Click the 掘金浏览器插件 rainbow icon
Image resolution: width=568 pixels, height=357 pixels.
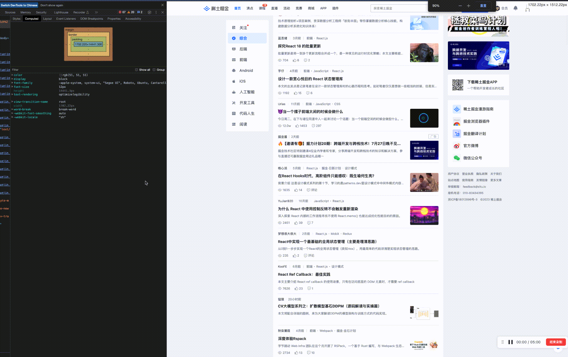[x=457, y=122]
